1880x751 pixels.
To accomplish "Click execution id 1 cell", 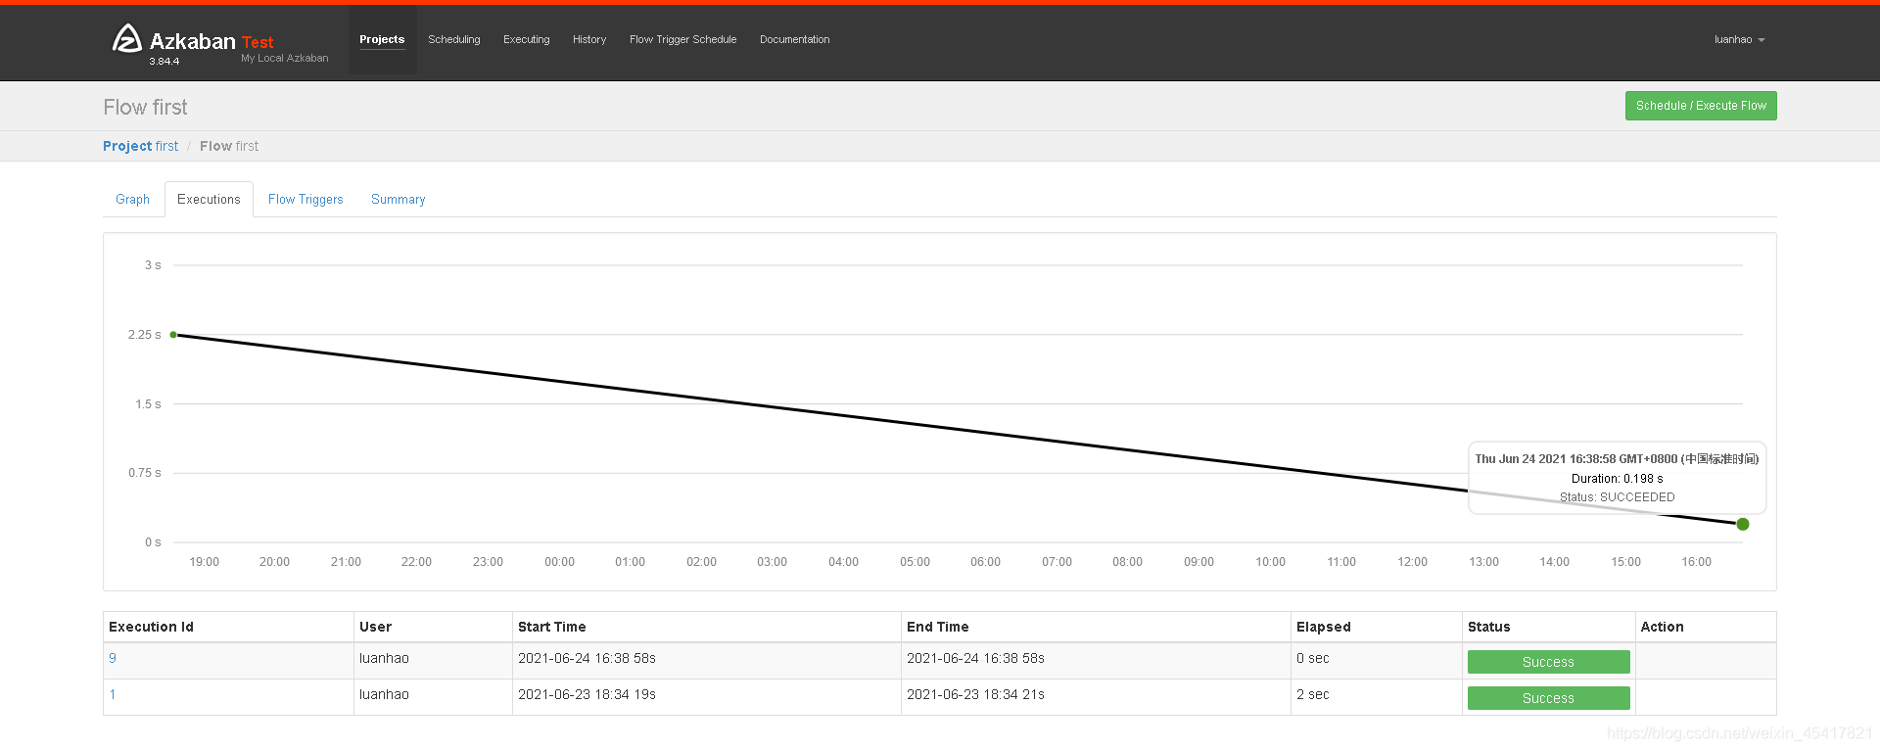I will pos(228,697).
